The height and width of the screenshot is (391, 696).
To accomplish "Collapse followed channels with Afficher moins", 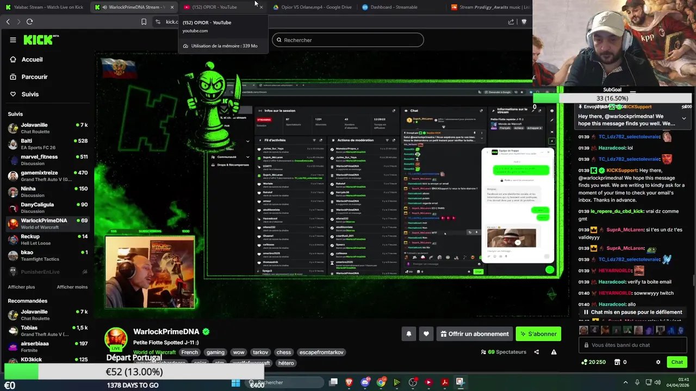I will (72, 287).
